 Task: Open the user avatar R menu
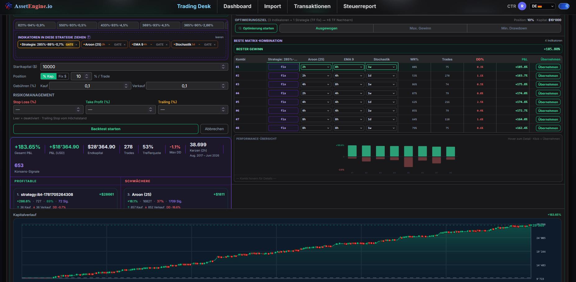pos(522,6)
